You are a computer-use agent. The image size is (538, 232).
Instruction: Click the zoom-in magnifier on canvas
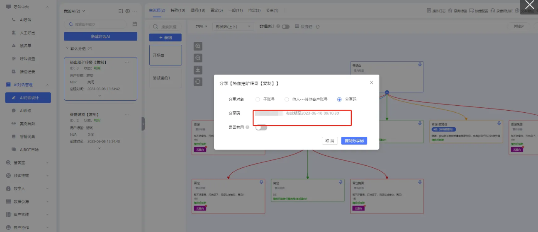(198, 46)
